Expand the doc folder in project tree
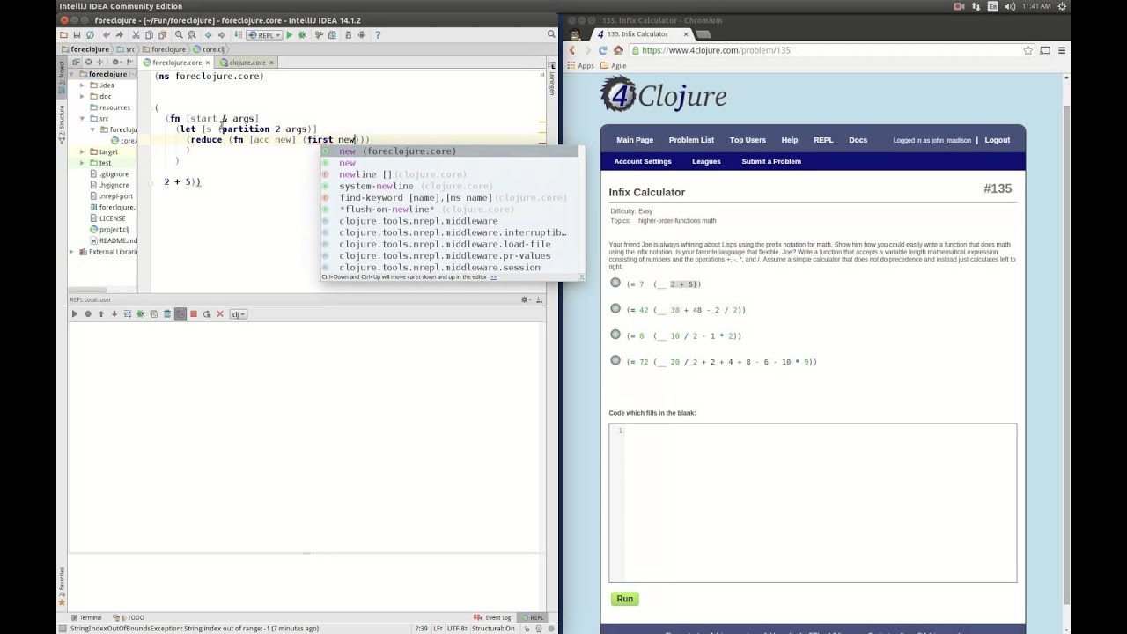Viewport: 1127px width, 634px height. click(83, 96)
